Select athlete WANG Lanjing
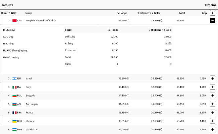Screen dimensions: 218x134 click(11, 57)
